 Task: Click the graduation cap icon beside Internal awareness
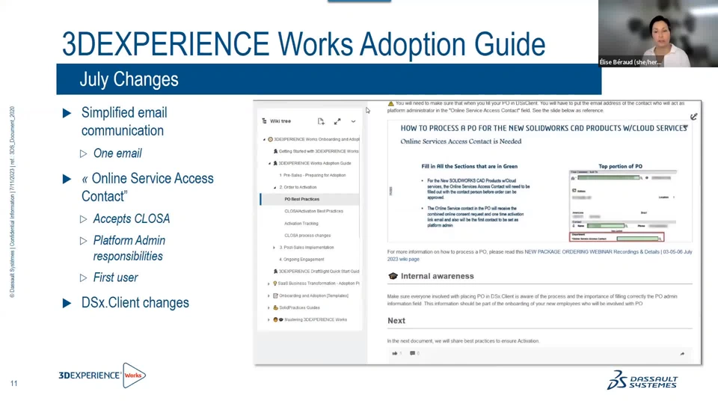(x=393, y=276)
